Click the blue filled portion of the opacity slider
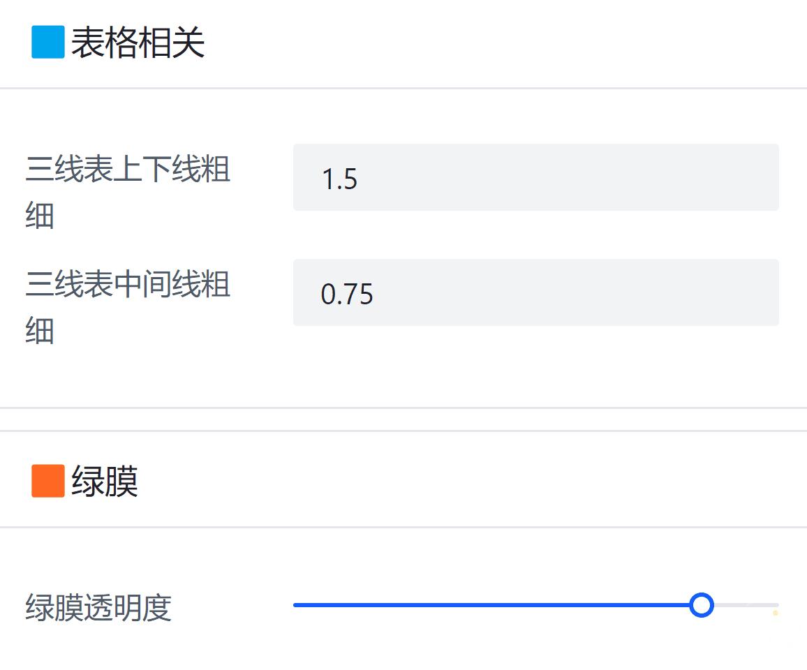The image size is (807, 670). 489,605
